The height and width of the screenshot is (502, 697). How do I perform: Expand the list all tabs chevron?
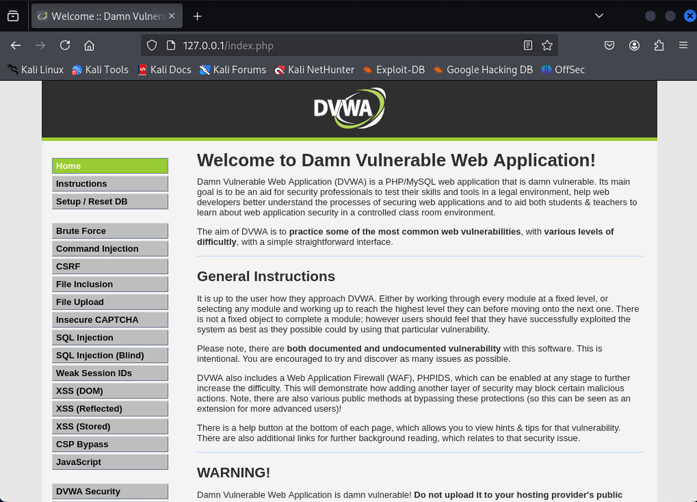tap(599, 16)
